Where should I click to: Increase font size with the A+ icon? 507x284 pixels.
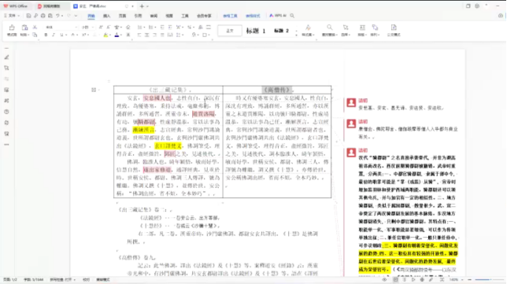pyautogui.click(x=101, y=27)
